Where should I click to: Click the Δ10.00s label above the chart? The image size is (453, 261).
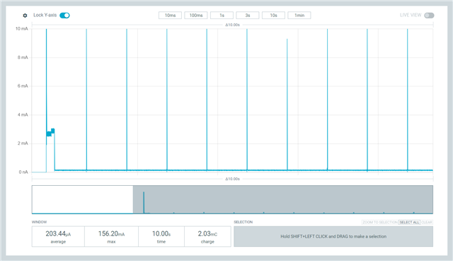coord(233,25)
